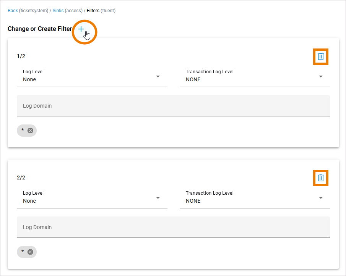Go to Back in the breadcrumb
The height and width of the screenshot is (276, 346).
tap(13, 11)
